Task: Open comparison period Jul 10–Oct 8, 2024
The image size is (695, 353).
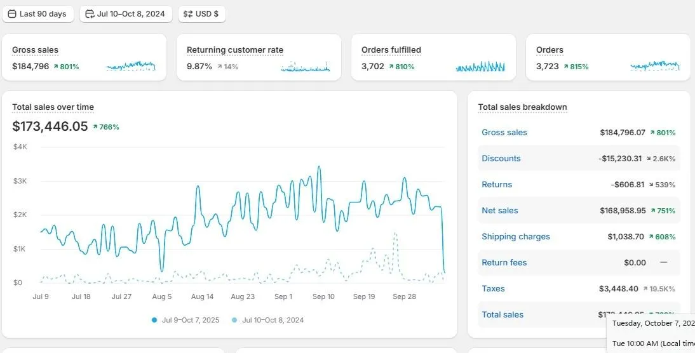Action: click(x=126, y=14)
